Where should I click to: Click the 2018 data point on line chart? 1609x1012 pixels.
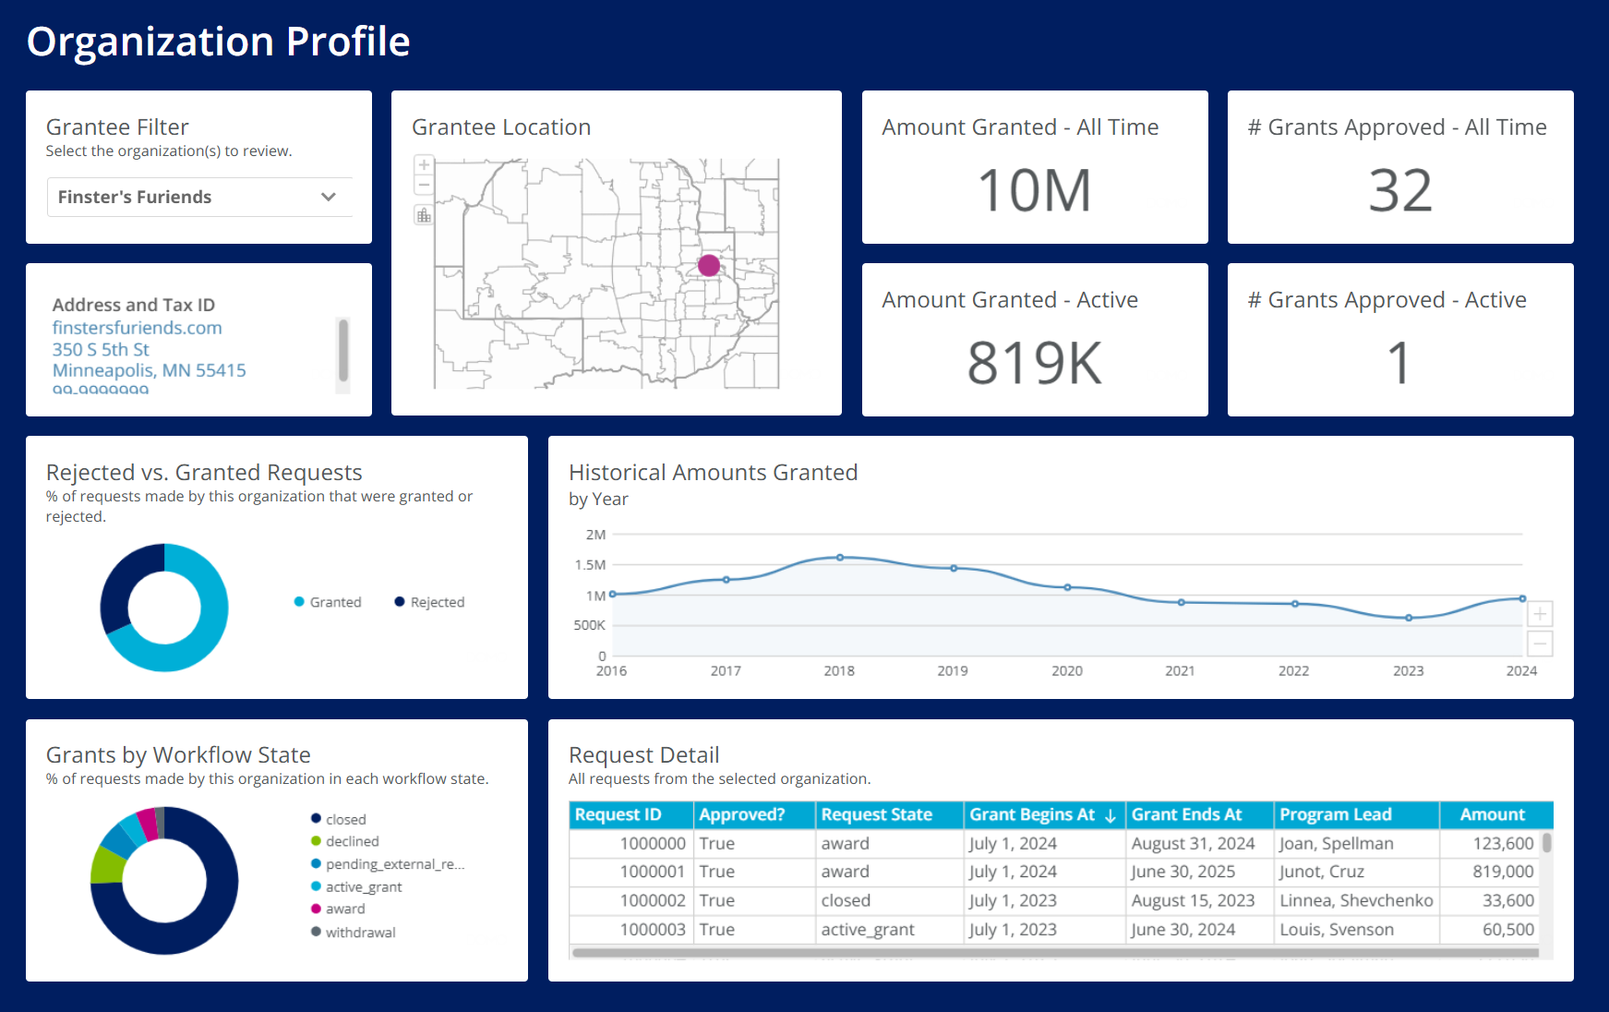tap(840, 558)
